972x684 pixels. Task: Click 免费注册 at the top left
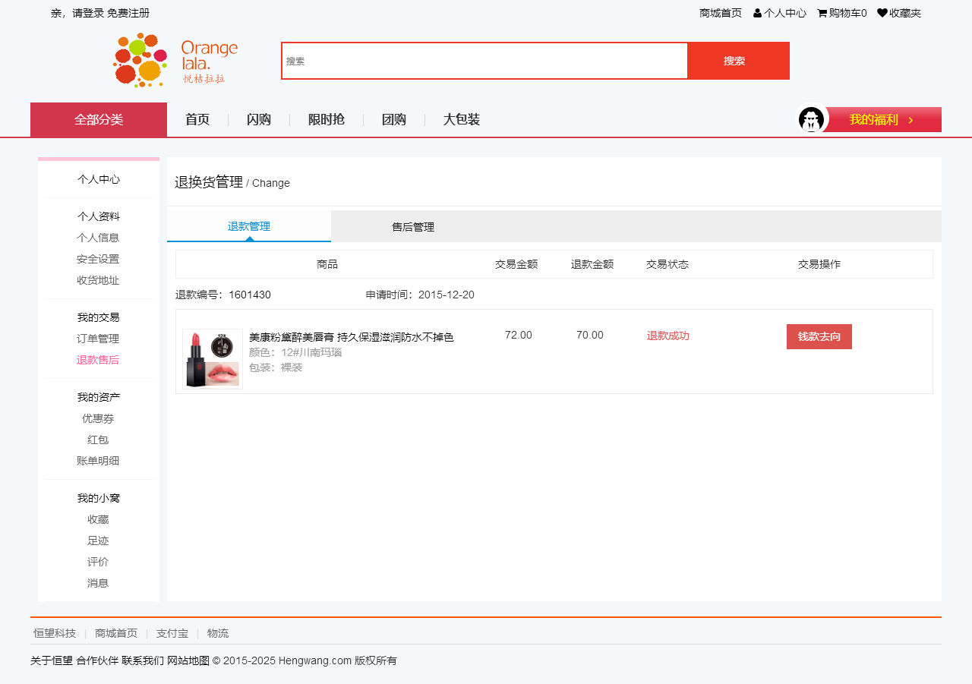128,13
